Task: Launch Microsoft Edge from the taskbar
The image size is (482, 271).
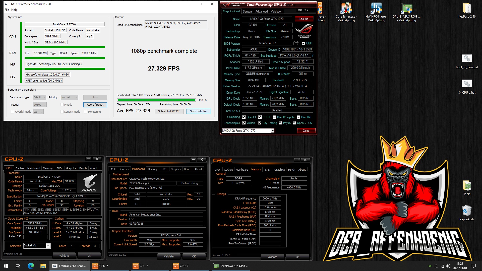Action: click(31, 266)
